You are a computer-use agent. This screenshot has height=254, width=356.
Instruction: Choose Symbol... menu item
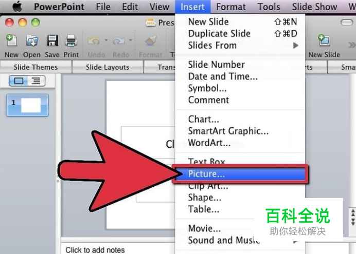coord(240,88)
